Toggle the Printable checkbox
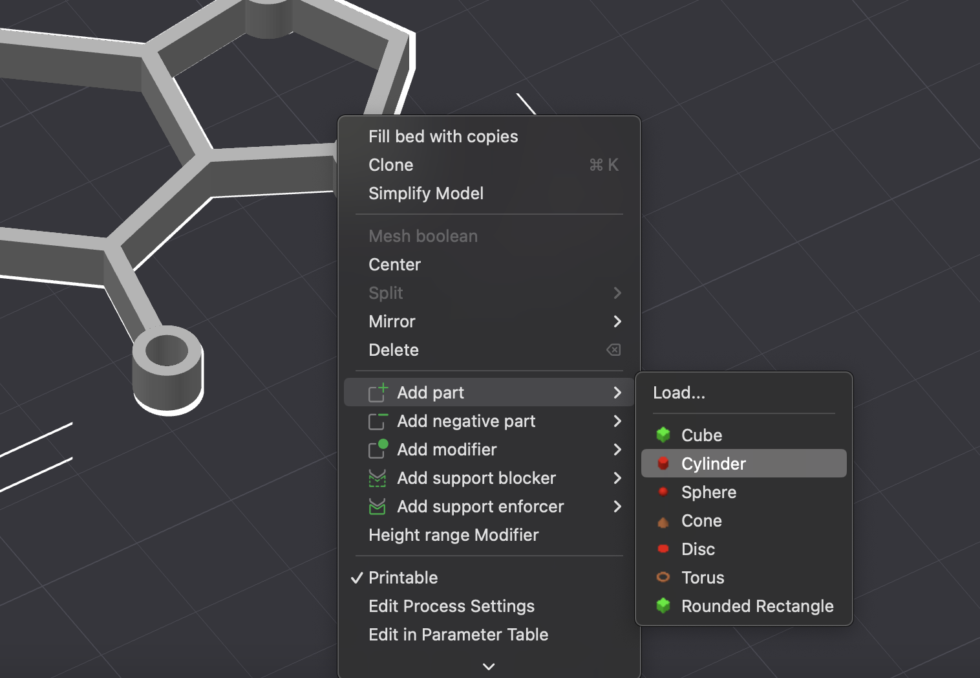 pos(403,577)
